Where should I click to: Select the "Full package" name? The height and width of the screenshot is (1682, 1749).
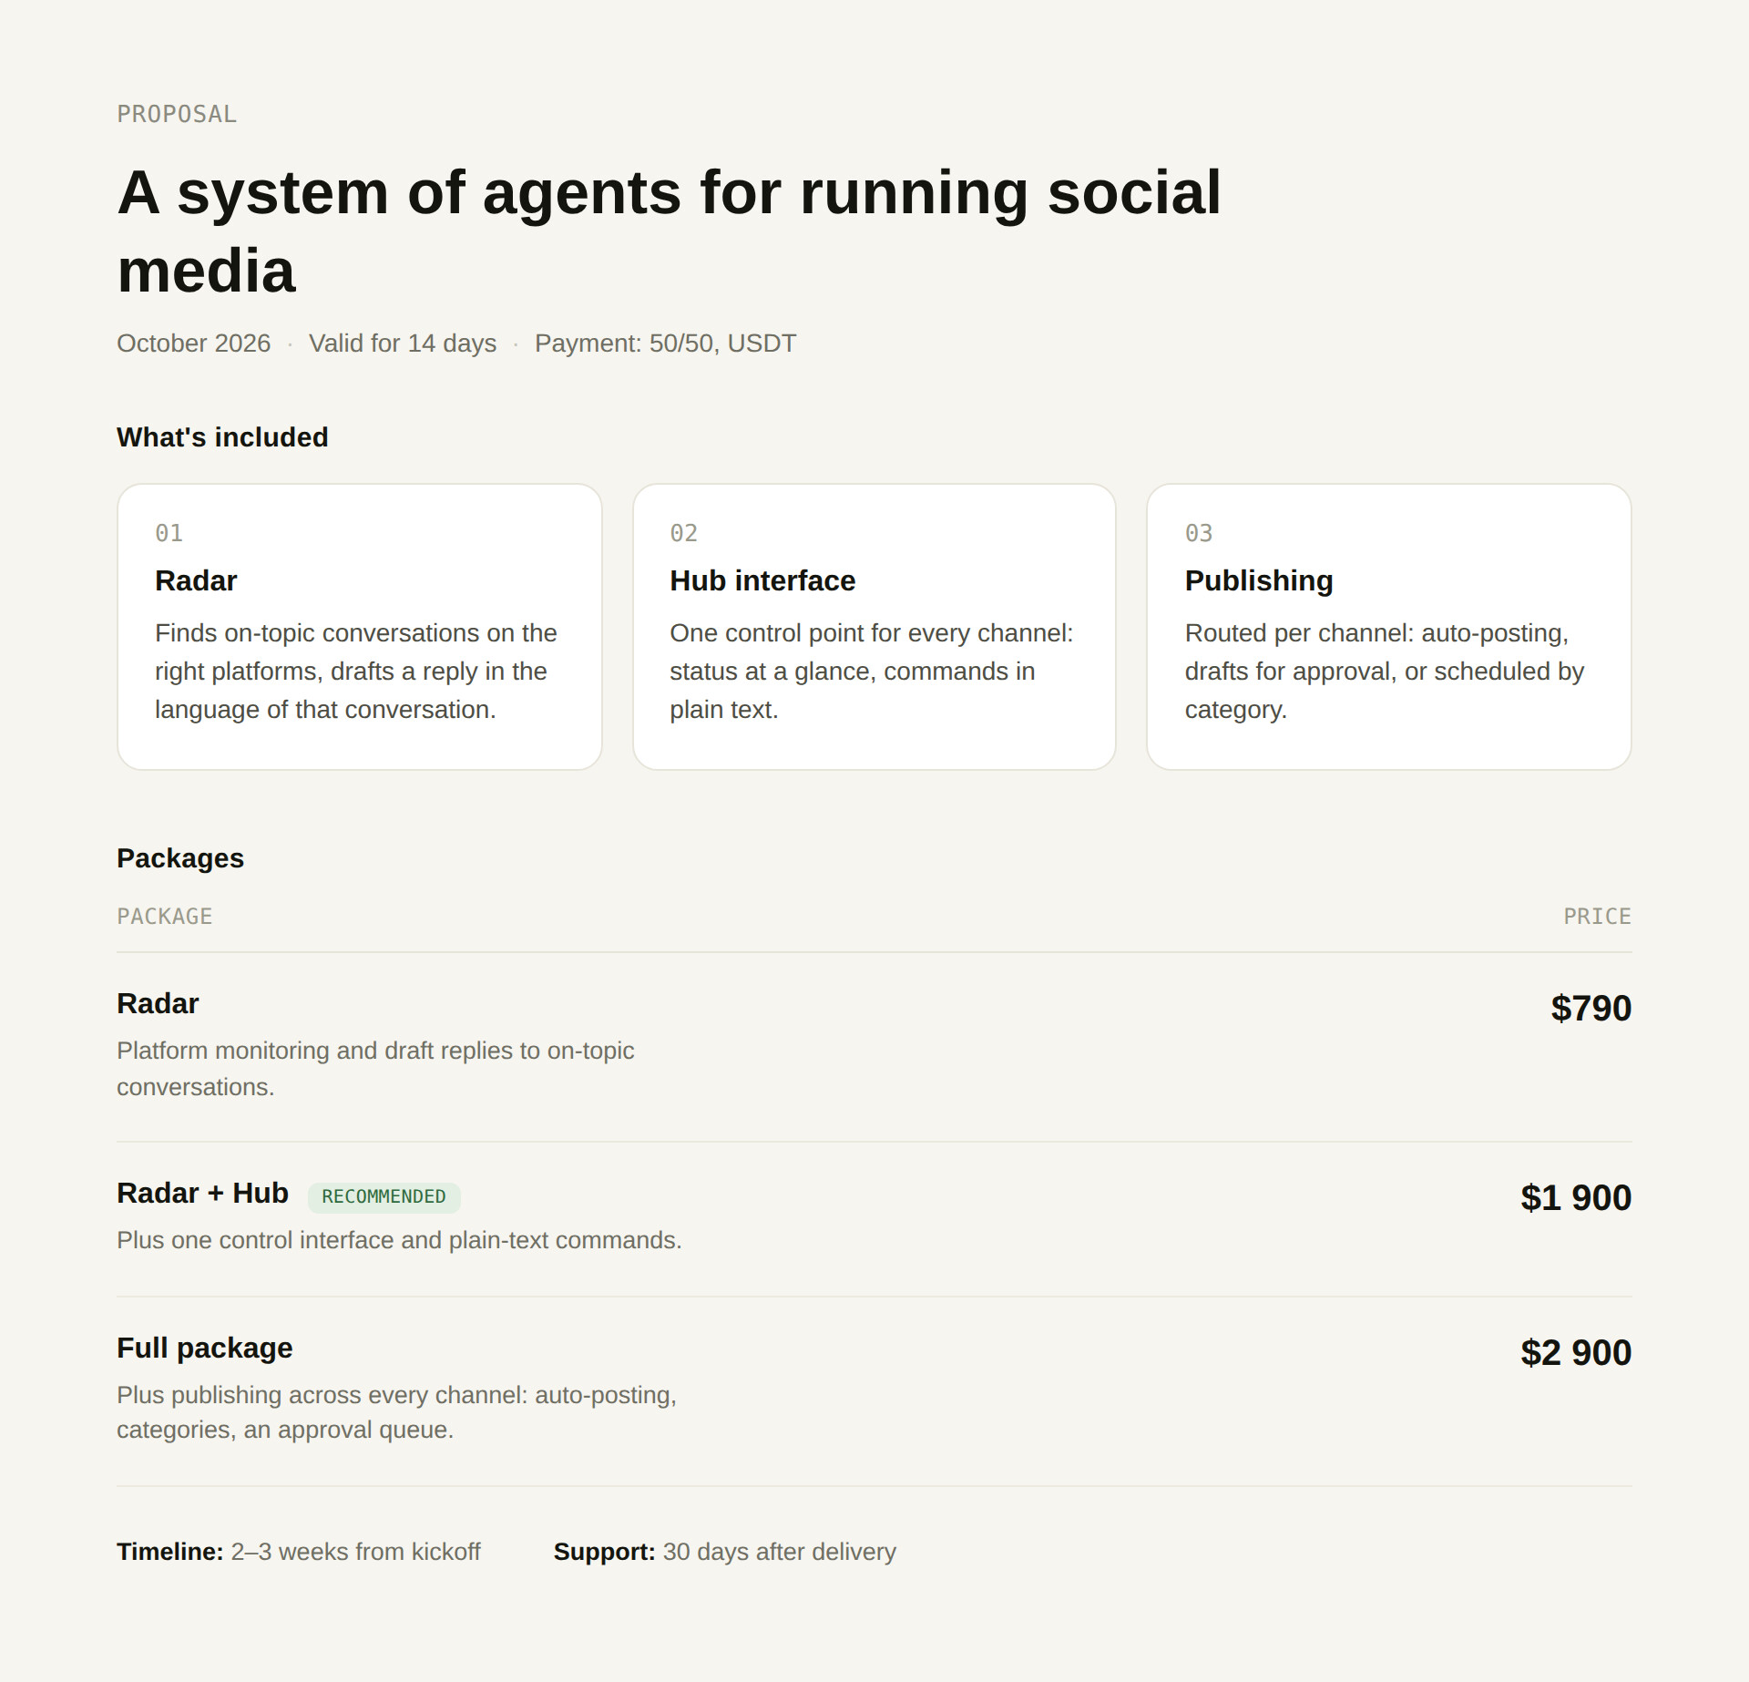(205, 1349)
